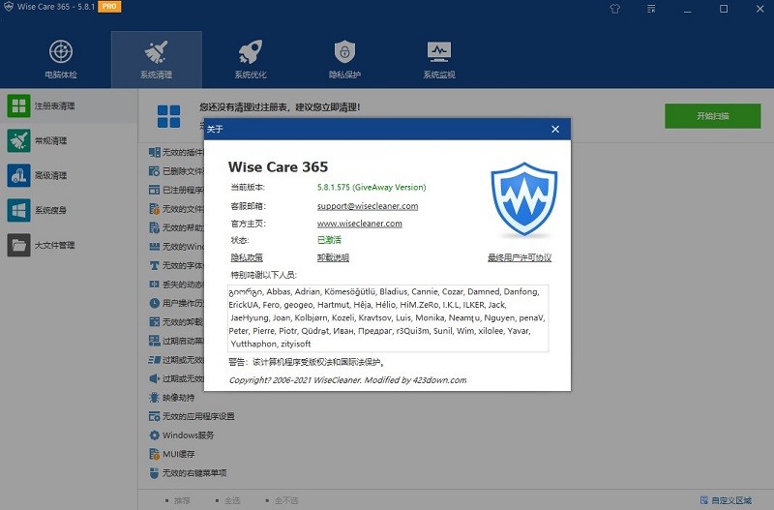This screenshot has width=774, height=510.
Task: Click the 无效的帮助 document icon
Action: point(154,227)
